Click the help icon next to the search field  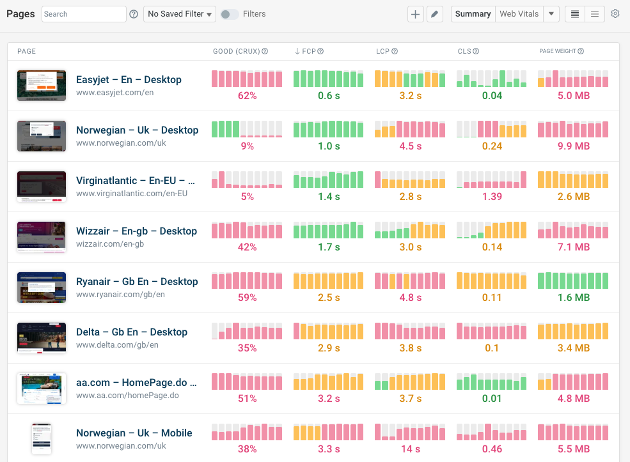(133, 13)
